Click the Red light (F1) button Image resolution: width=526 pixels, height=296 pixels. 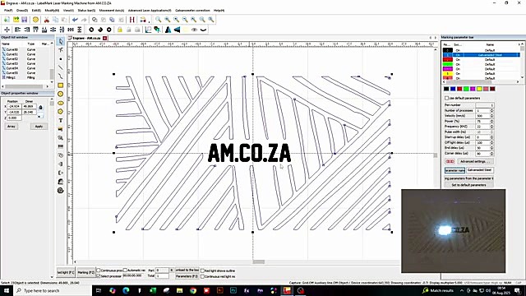tap(66, 272)
